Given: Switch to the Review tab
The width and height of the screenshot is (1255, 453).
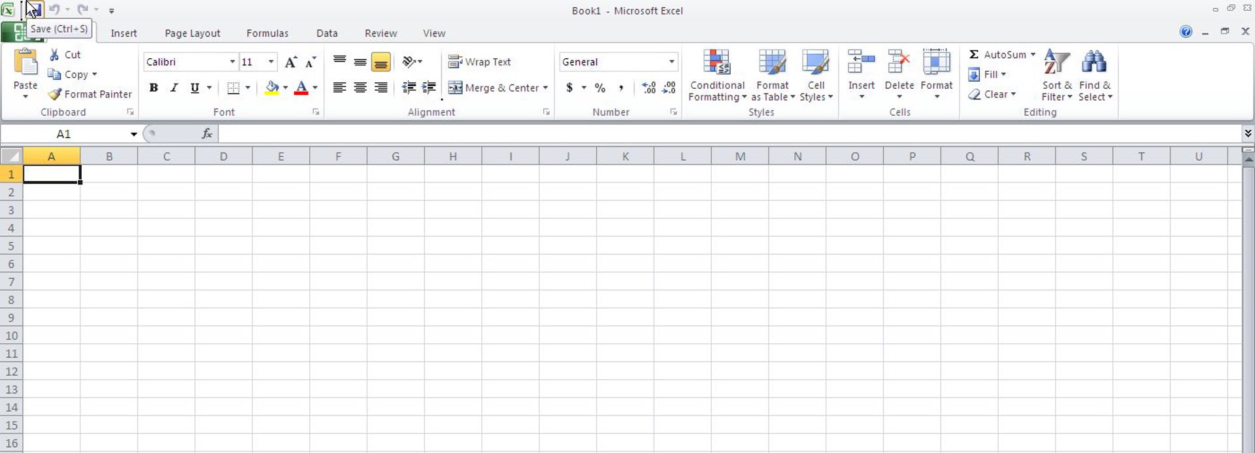Looking at the screenshot, I should (380, 33).
